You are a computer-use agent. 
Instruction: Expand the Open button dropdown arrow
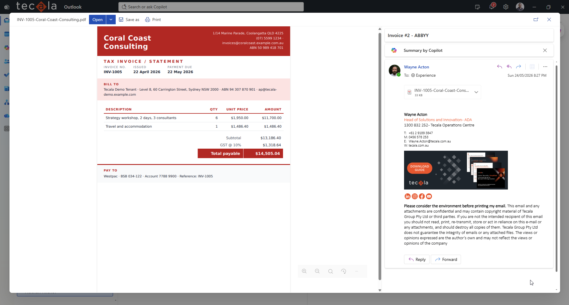point(111,20)
